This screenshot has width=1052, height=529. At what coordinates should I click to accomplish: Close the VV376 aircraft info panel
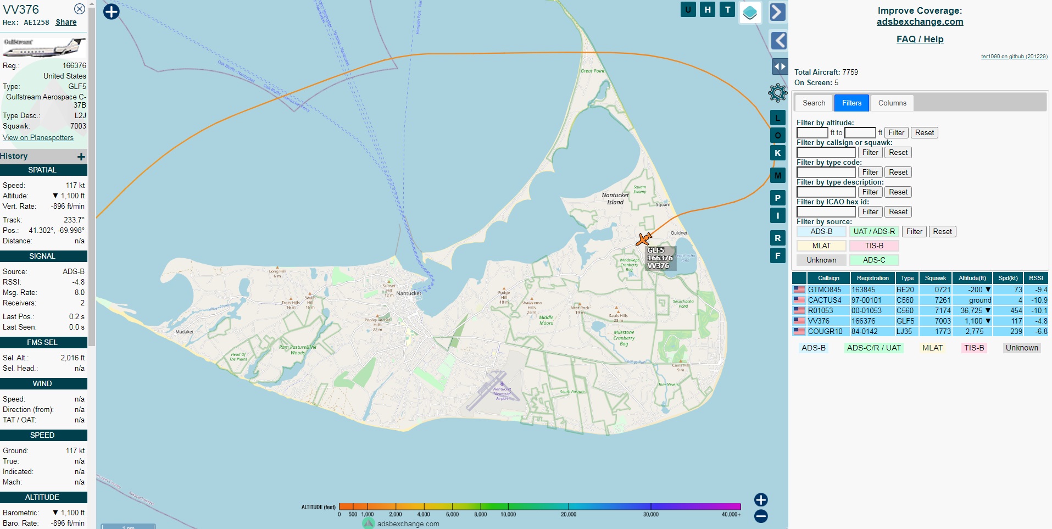point(80,9)
